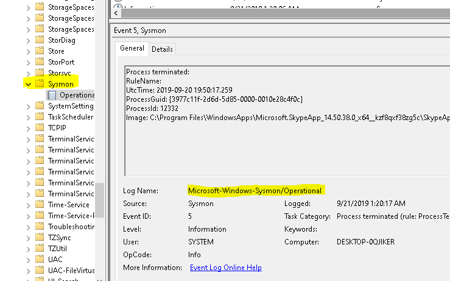Click the 'ProcessId: 12332' line
Screen dimensions: 450x281
pyautogui.click(x=152, y=108)
